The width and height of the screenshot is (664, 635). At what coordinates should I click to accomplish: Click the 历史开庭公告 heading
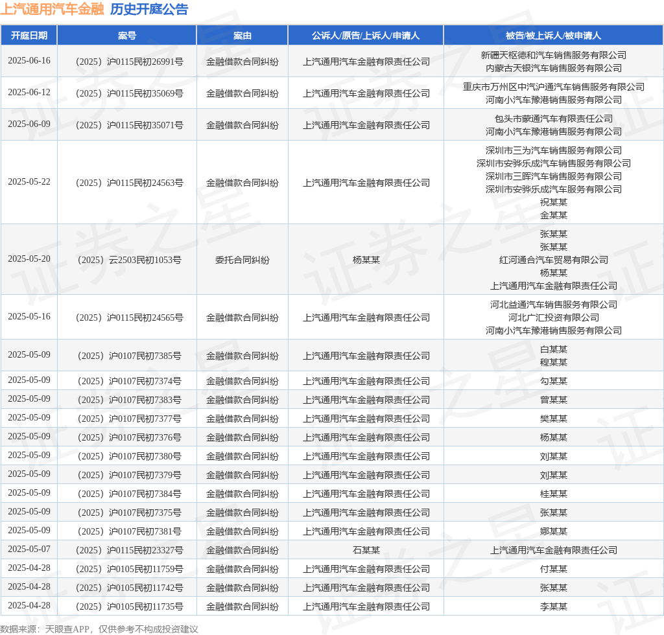149,9
